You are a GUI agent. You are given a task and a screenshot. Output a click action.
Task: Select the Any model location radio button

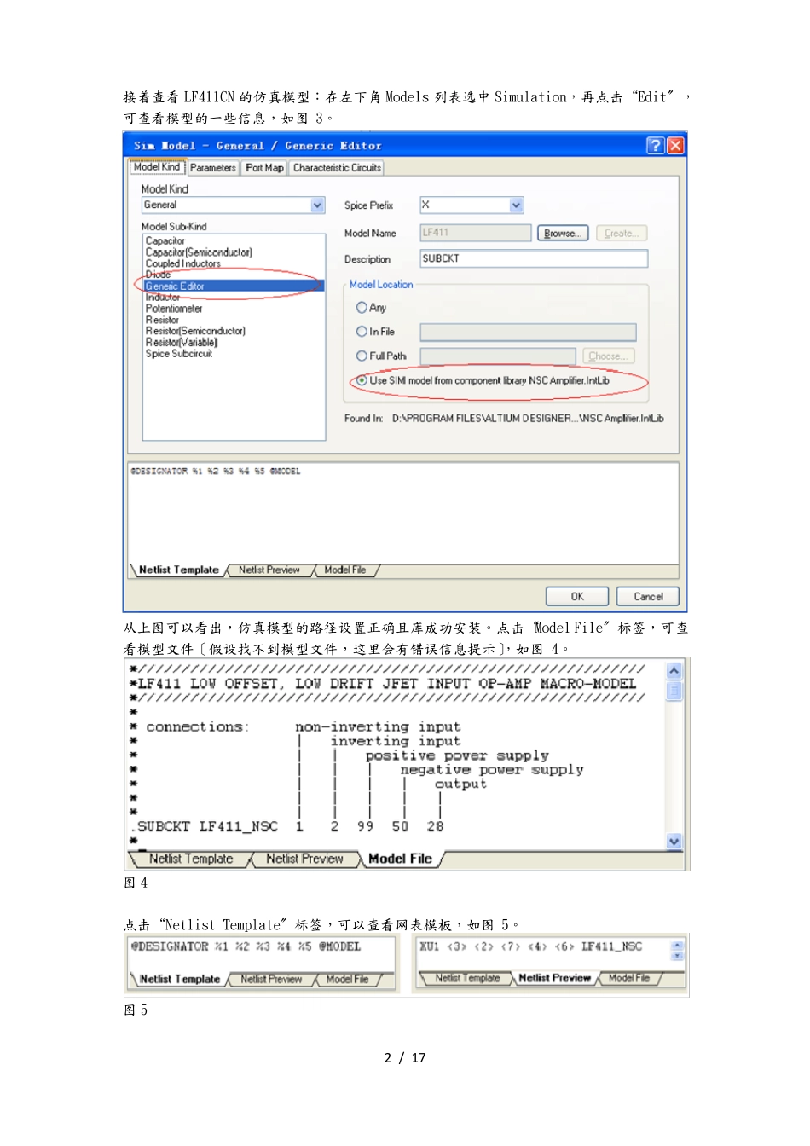pyautogui.click(x=362, y=307)
